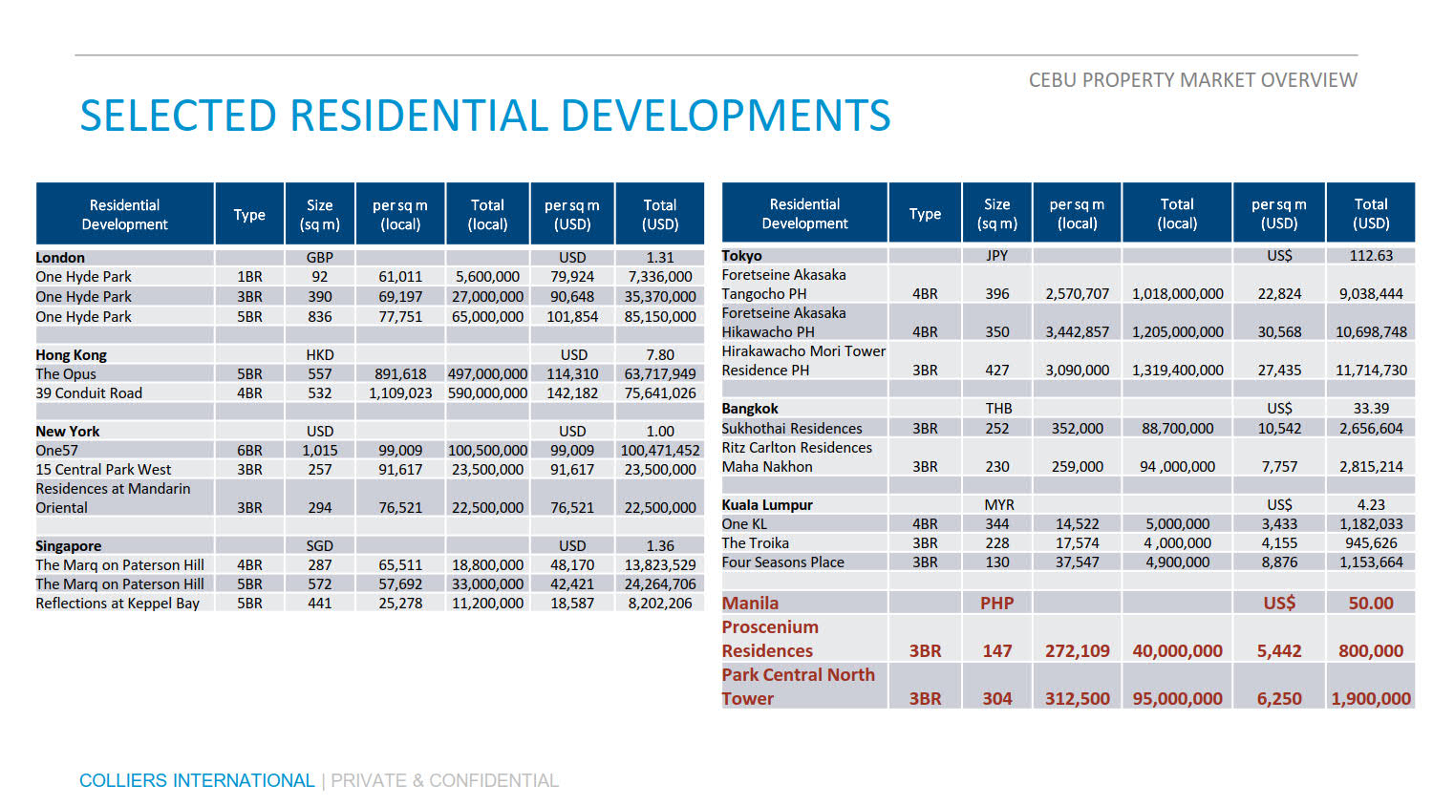1433x806 pixels.
Task: Select '15 Central Park West' entry
Action: coord(103,470)
